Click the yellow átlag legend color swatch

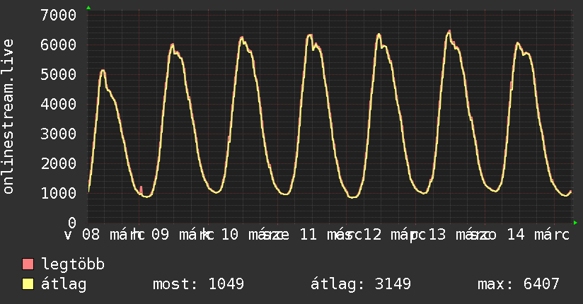point(28,285)
